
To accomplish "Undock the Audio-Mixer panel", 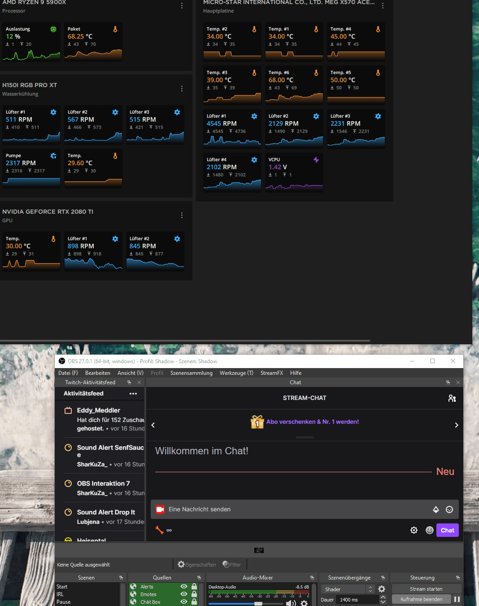I will tap(312, 578).
